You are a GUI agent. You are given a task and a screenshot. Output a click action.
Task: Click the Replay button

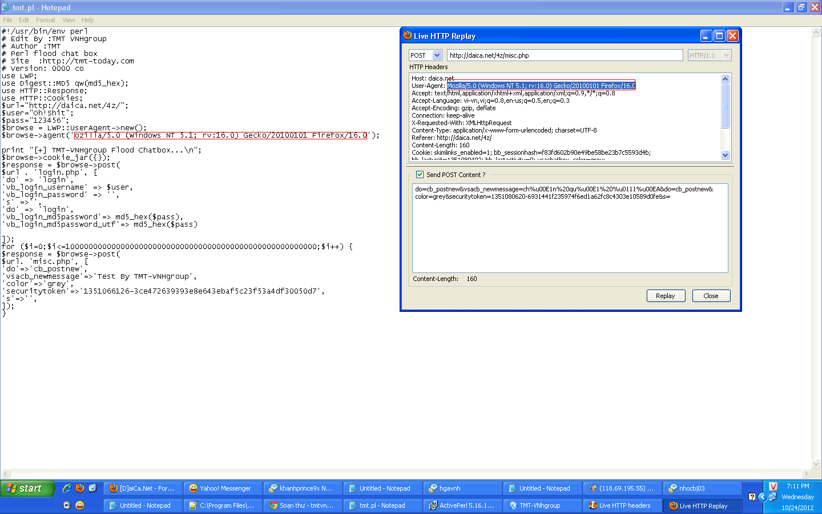(x=666, y=296)
